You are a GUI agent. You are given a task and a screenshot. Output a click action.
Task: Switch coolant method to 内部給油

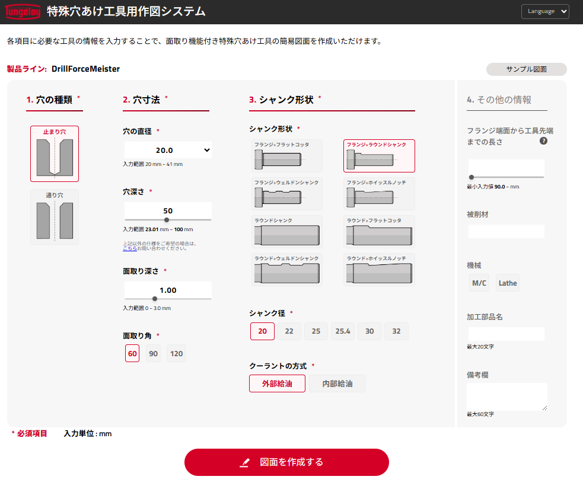click(x=337, y=383)
